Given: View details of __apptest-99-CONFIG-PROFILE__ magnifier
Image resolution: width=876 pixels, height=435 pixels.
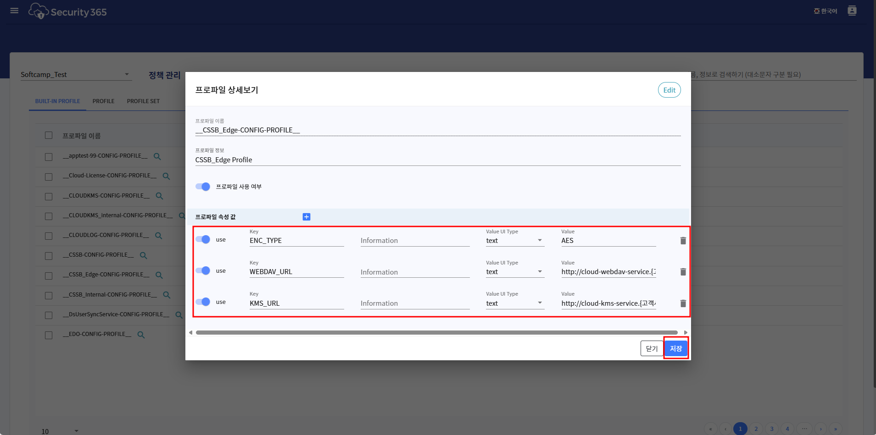Looking at the screenshot, I should click(x=157, y=156).
